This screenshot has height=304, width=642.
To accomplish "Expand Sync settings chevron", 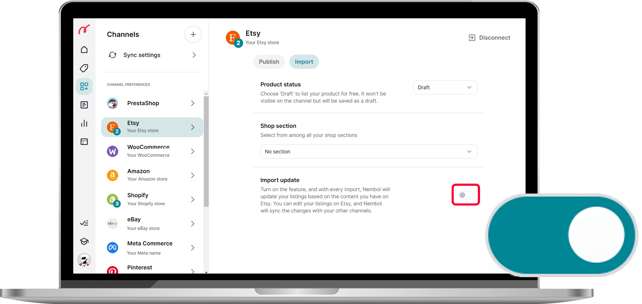I will pyautogui.click(x=194, y=55).
